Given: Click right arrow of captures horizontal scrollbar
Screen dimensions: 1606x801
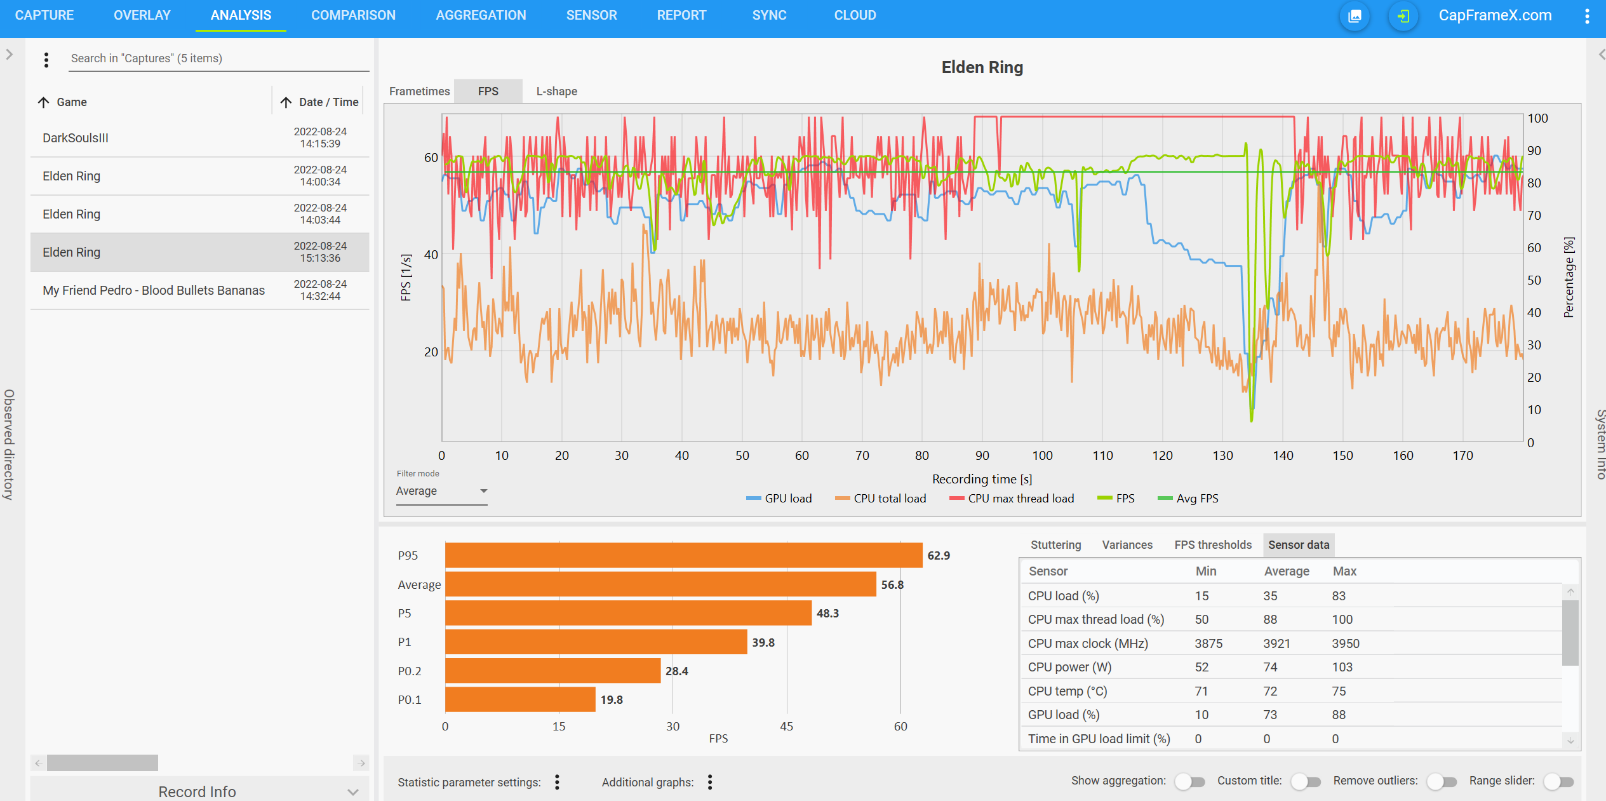Looking at the screenshot, I should (361, 763).
